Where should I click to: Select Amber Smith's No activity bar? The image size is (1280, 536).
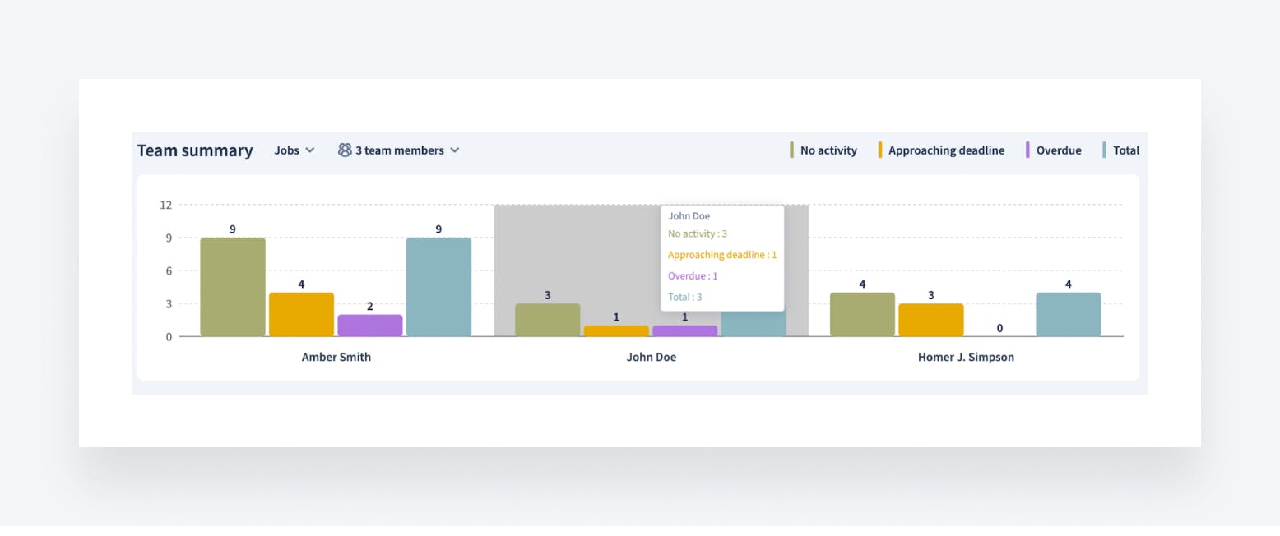[233, 287]
